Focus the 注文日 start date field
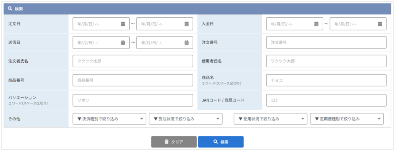 click(x=101, y=24)
